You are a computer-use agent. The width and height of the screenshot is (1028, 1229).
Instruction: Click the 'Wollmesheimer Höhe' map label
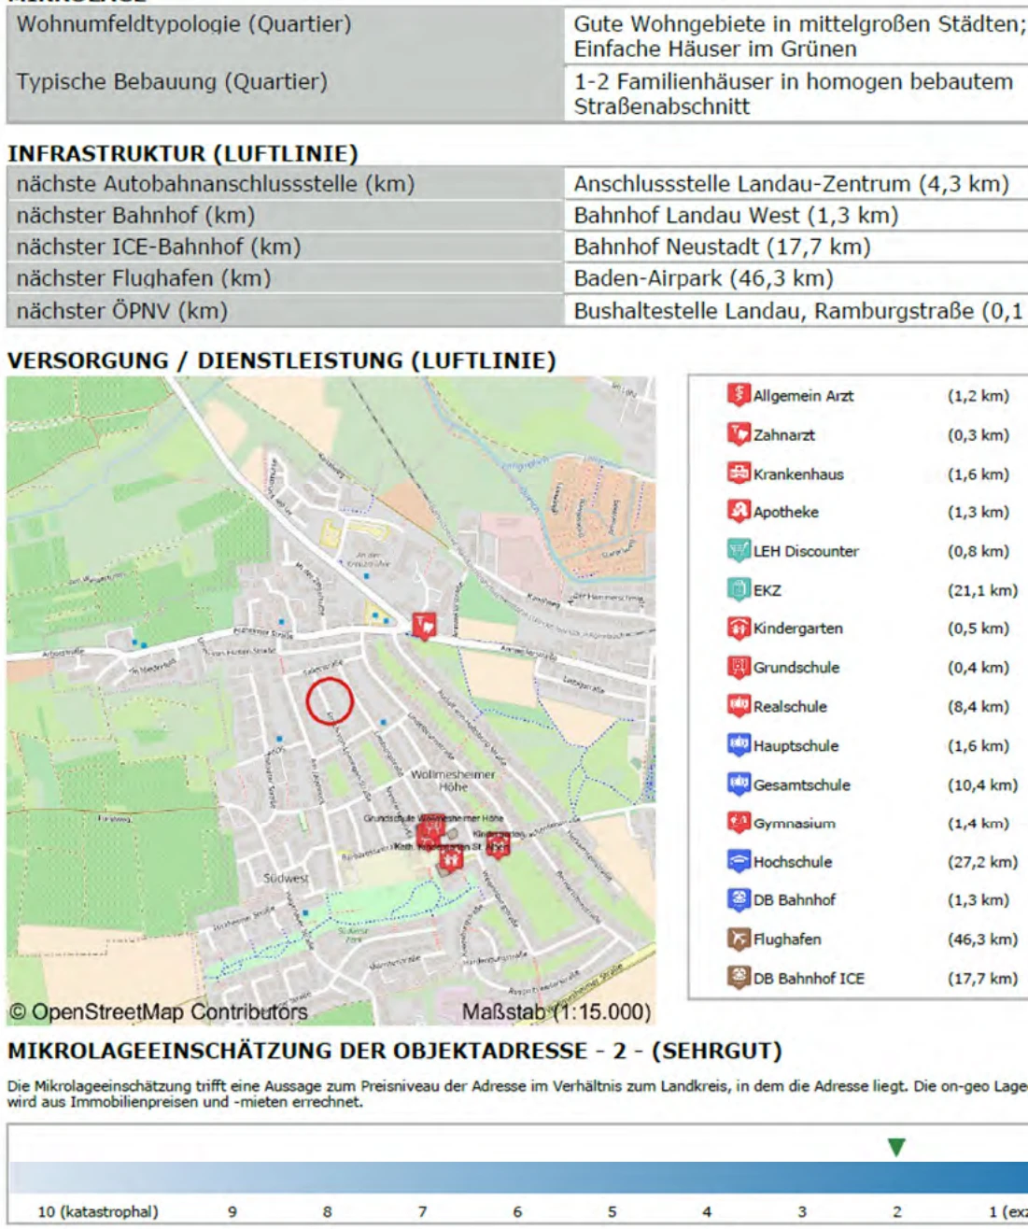(453, 781)
